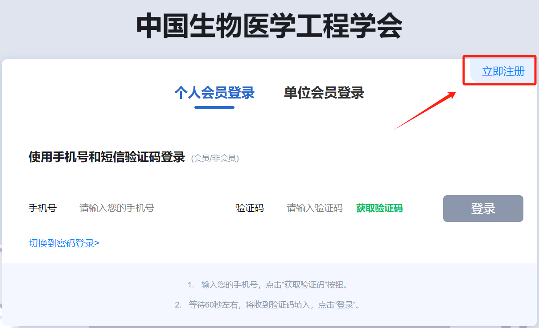Select the 验证码 field label

click(250, 208)
